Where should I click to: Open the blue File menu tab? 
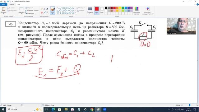click(3, 5)
